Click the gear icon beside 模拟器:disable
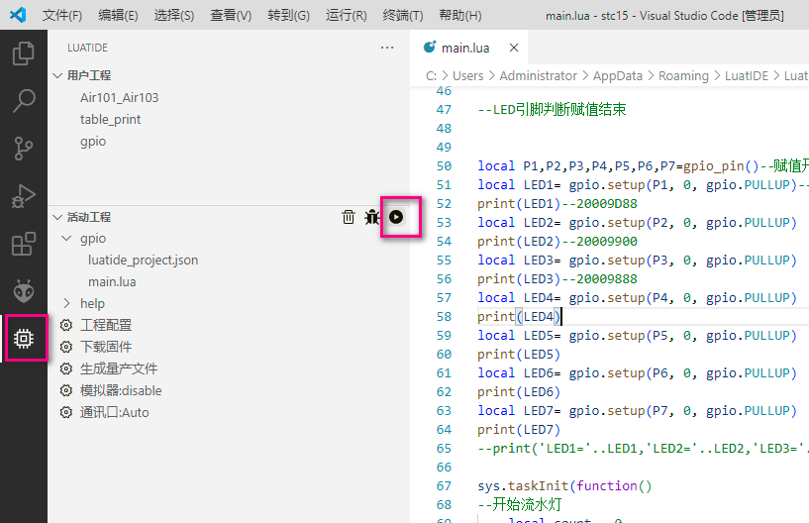Screen dimensions: 809x523 click(x=66, y=390)
